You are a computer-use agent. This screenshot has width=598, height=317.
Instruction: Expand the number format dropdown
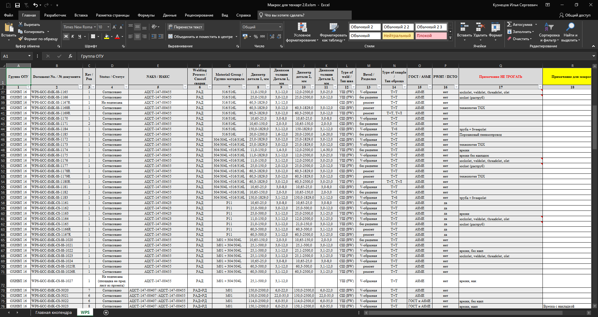[280, 27]
